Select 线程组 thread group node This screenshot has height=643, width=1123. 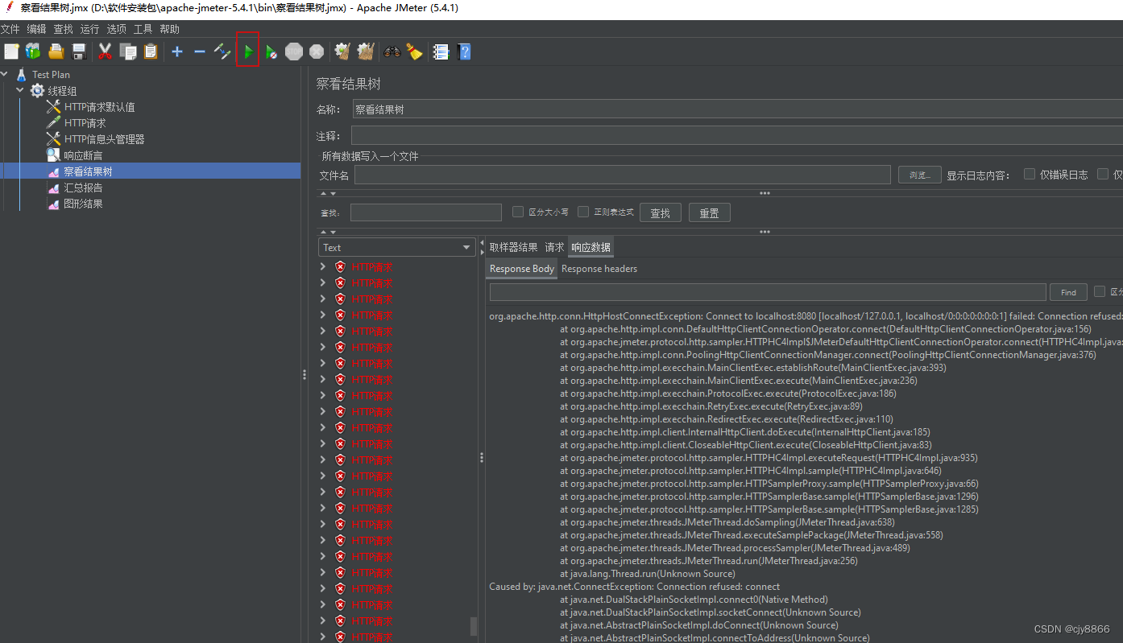[x=62, y=91]
